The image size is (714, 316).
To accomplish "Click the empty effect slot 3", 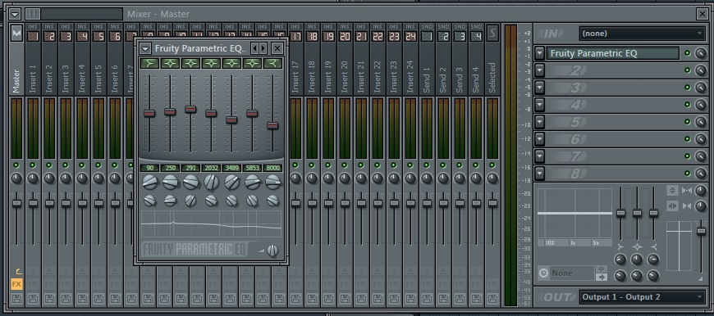I will click(x=613, y=88).
